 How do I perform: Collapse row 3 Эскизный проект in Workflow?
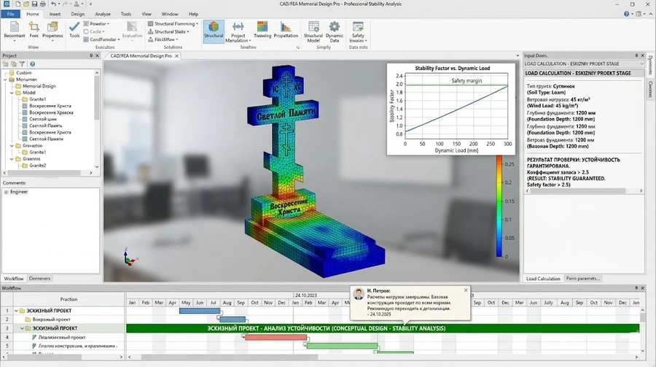point(22,328)
